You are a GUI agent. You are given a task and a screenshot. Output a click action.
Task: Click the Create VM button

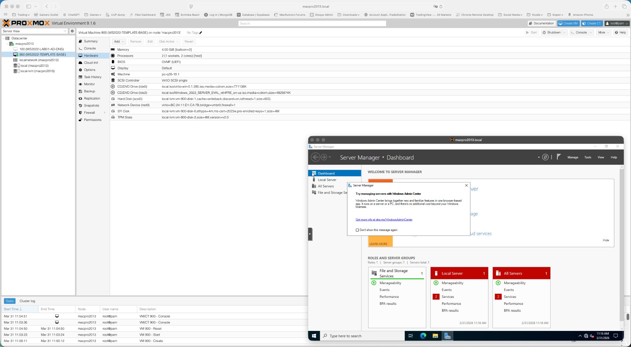tap(568, 23)
